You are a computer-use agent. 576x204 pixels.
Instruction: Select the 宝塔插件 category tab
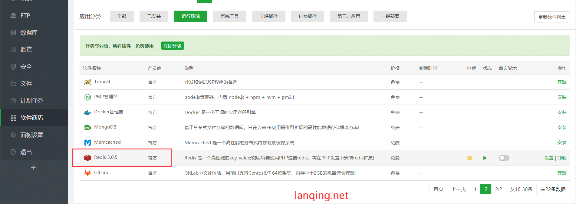(269, 16)
